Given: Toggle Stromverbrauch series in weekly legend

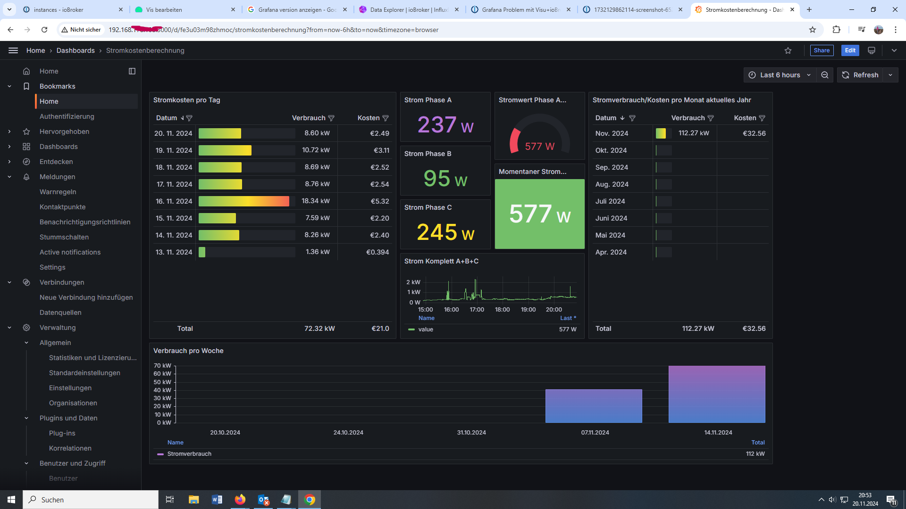Looking at the screenshot, I should [x=189, y=454].
